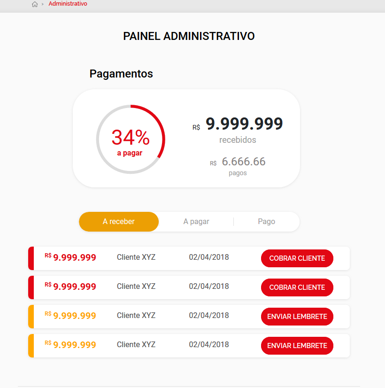The image size is (385, 388).
Task: Select the A receber tab
Action: pos(119,221)
